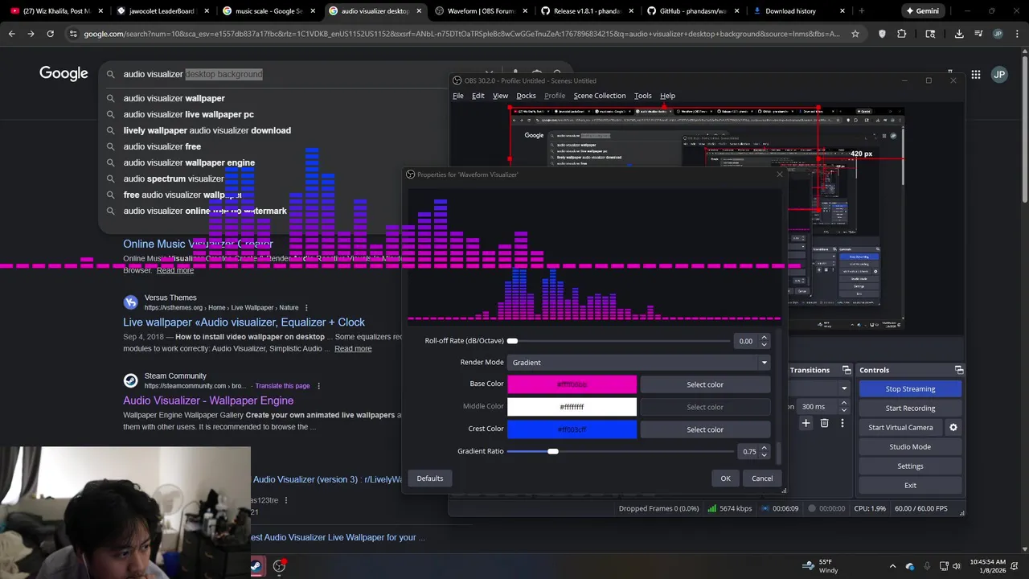This screenshot has height=579, width=1029.
Task: Click the magenta Base Color swatch
Action: click(x=572, y=384)
